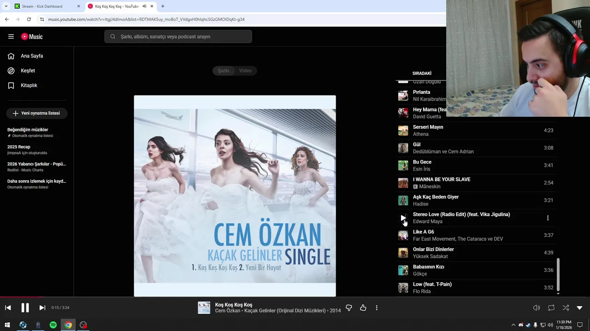Select Bu Gece by Esin İris
Viewport: 590px width, 331px height.
pos(476,165)
